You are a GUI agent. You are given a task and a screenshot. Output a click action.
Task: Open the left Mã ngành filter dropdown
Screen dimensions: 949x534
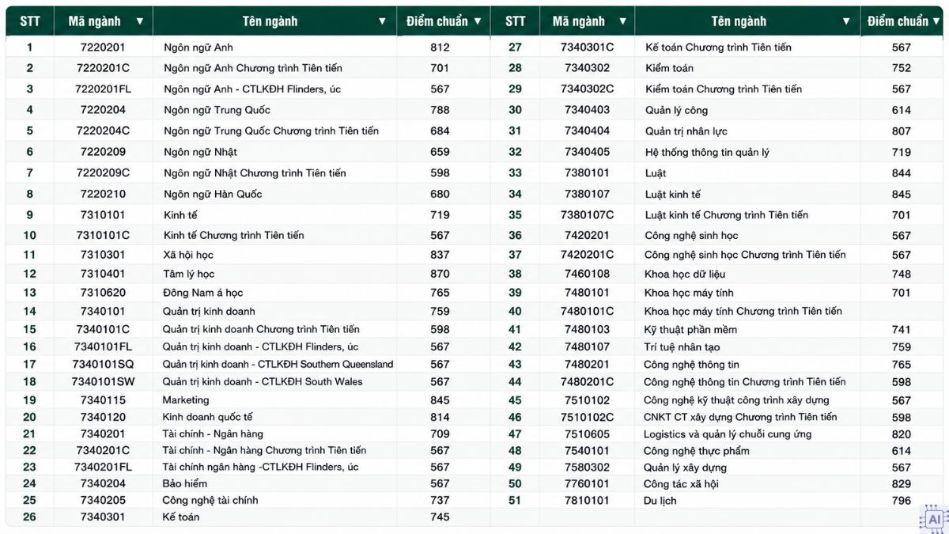point(140,21)
